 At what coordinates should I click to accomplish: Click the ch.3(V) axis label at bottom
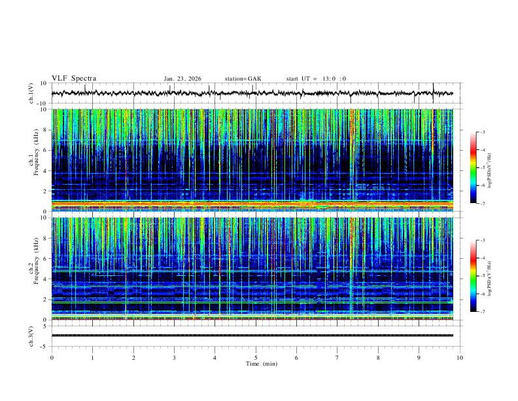pyautogui.click(x=31, y=337)
